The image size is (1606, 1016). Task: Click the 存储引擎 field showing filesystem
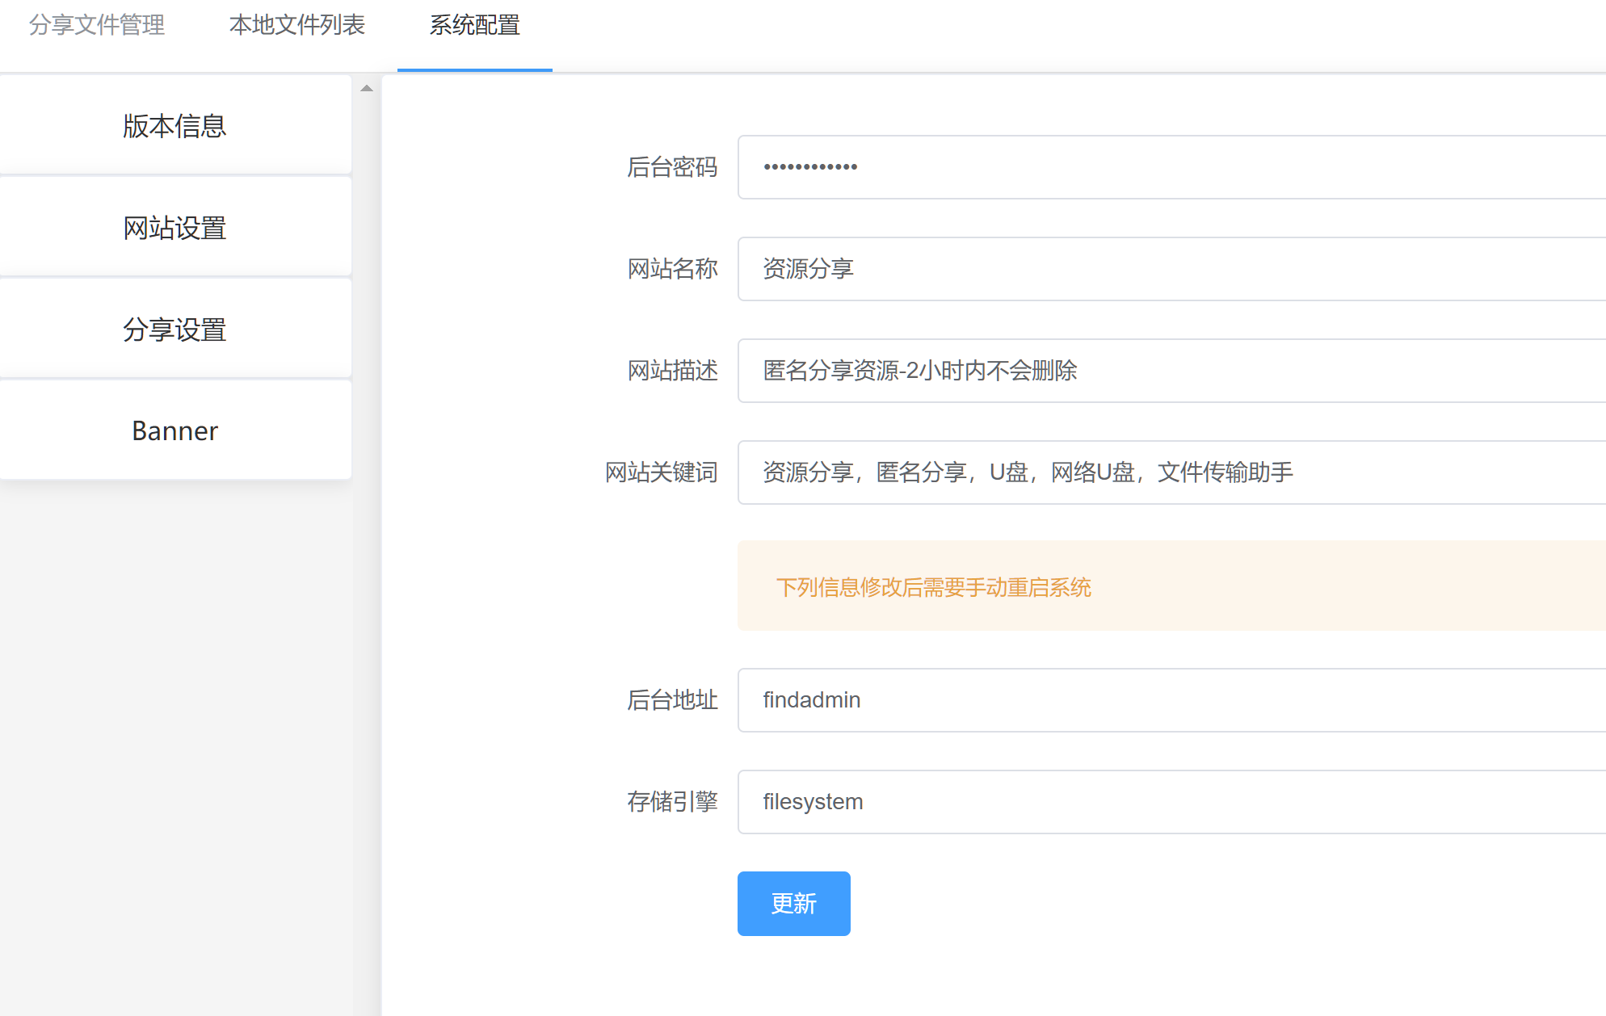tap(1171, 802)
